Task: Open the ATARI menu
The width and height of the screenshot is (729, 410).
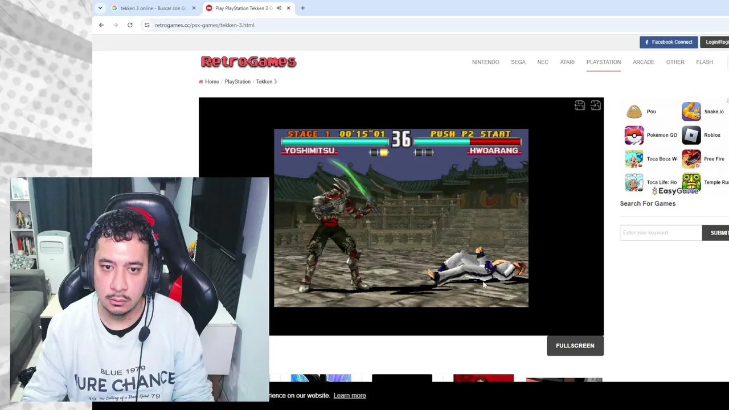Action: pyautogui.click(x=567, y=62)
